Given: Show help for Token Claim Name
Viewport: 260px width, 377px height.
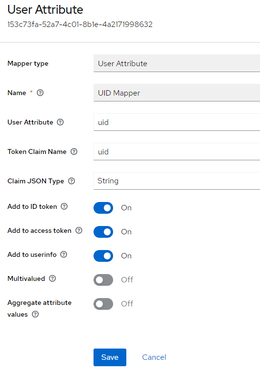Looking at the screenshot, I should (x=74, y=151).
